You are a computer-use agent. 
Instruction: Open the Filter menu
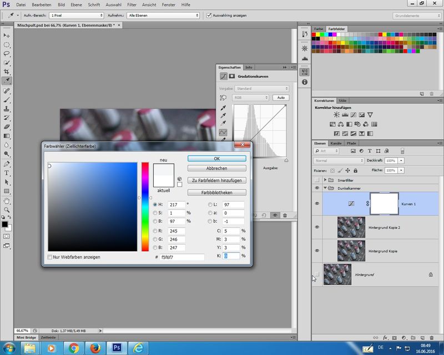pyautogui.click(x=132, y=4)
